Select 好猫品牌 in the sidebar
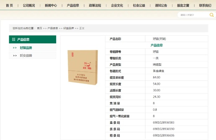Viewport: 216px width, 140px height. point(26,48)
